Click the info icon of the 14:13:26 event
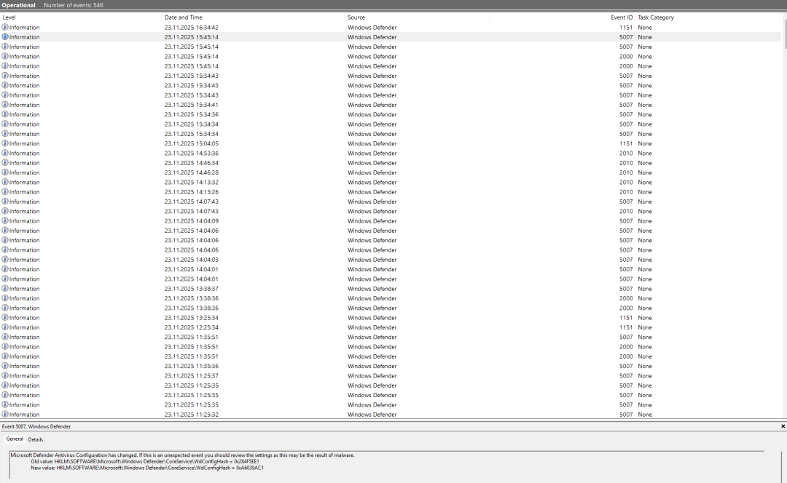Image resolution: width=787 pixels, height=483 pixels. coord(5,192)
